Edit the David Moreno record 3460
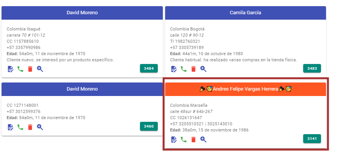 pos(11,127)
